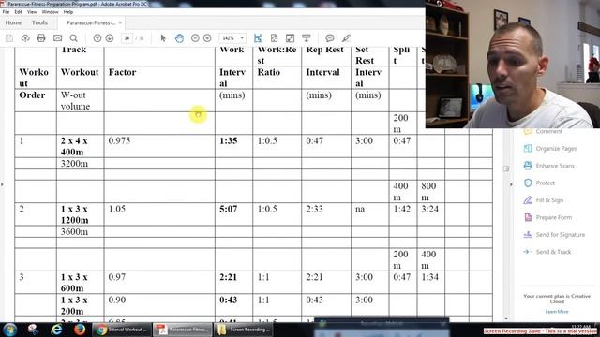
Task: Zoom in with the plus icon
Action: 207,38
